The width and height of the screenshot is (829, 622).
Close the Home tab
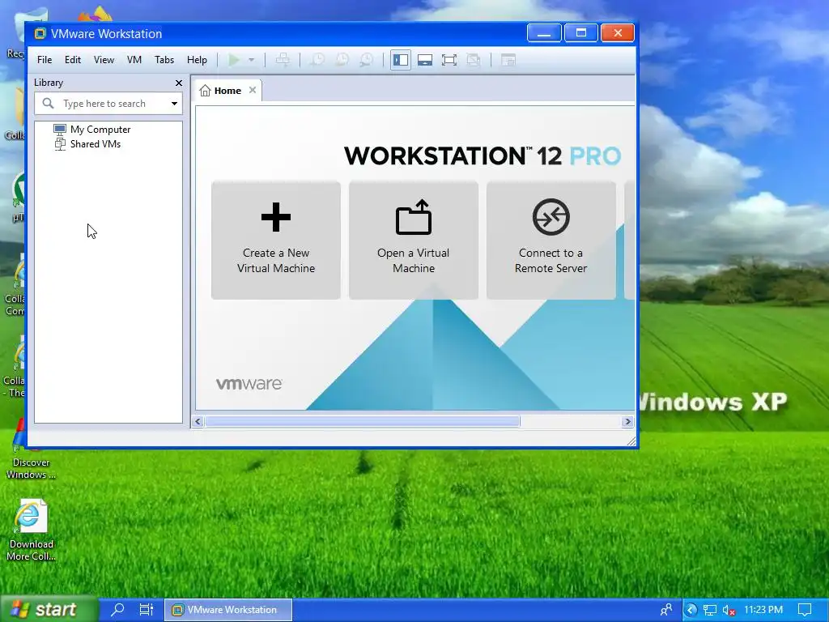tap(253, 90)
